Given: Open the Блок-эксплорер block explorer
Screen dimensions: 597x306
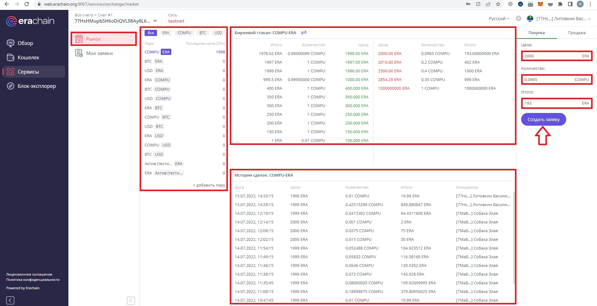Looking at the screenshot, I should [36, 86].
